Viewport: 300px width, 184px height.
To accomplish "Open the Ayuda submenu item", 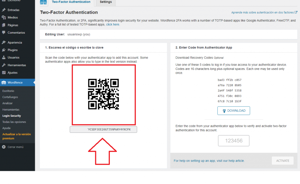I will (6, 128).
